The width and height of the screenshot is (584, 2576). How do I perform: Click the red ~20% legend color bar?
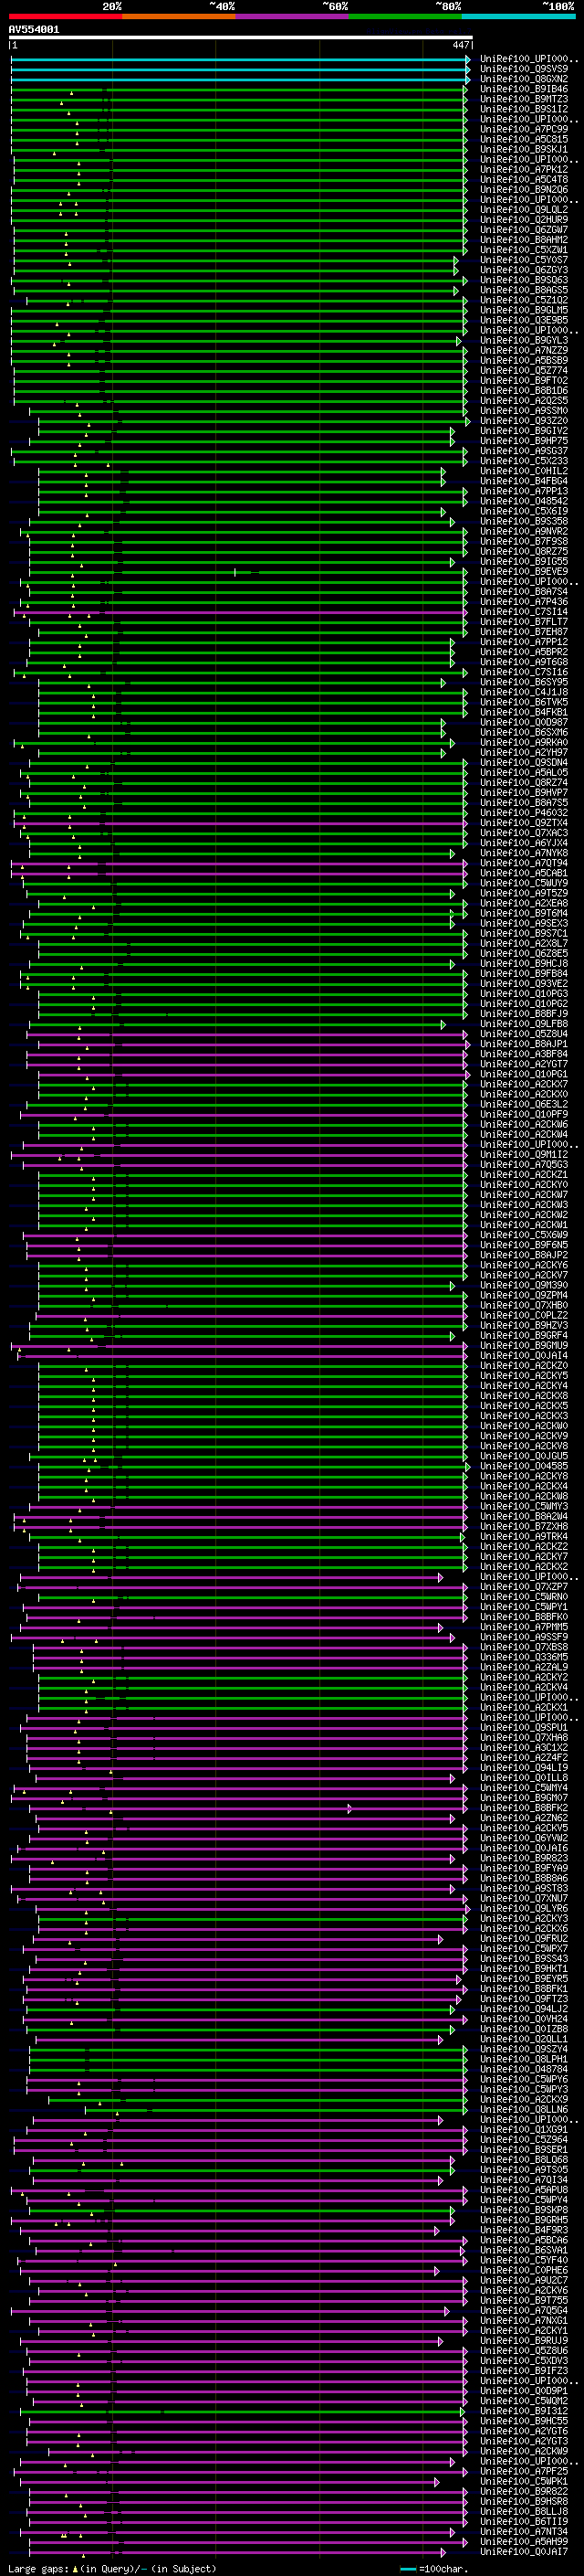click(65, 16)
